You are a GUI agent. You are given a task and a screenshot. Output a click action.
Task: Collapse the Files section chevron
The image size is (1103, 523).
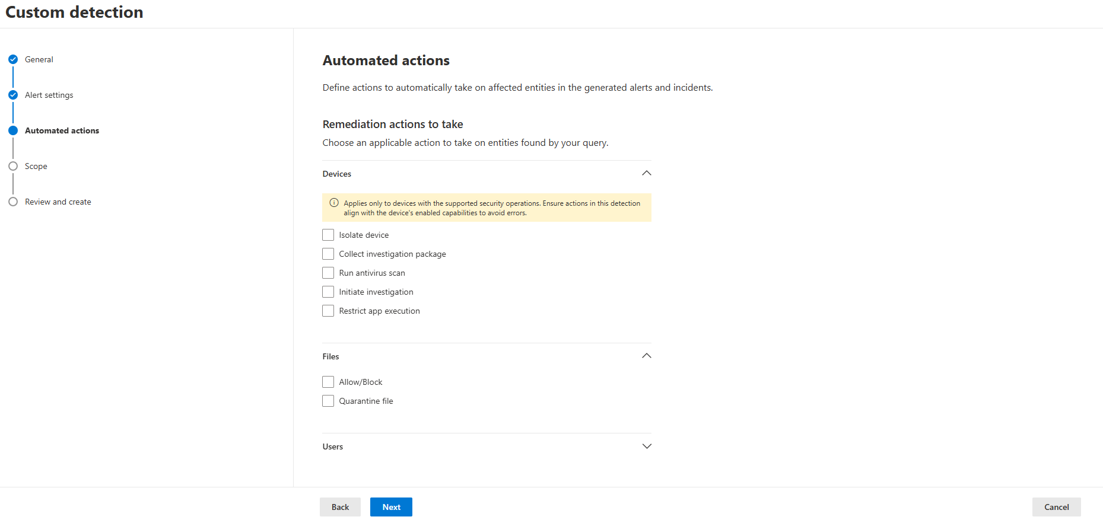pos(647,356)
